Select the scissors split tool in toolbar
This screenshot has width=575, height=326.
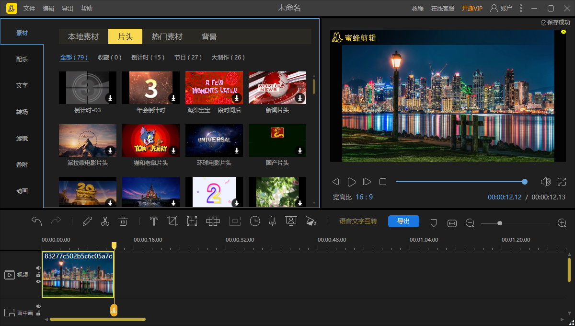105,221
